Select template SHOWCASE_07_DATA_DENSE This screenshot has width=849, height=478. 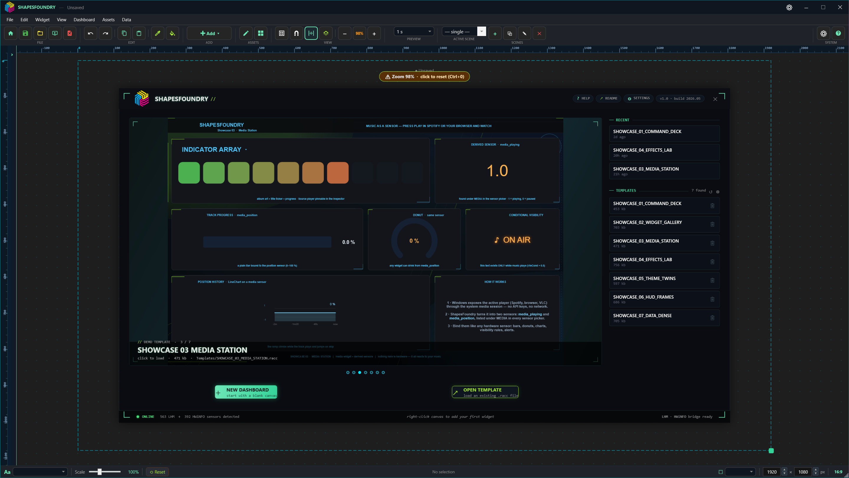664,318
